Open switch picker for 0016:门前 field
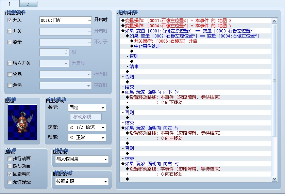 point(89,20)
